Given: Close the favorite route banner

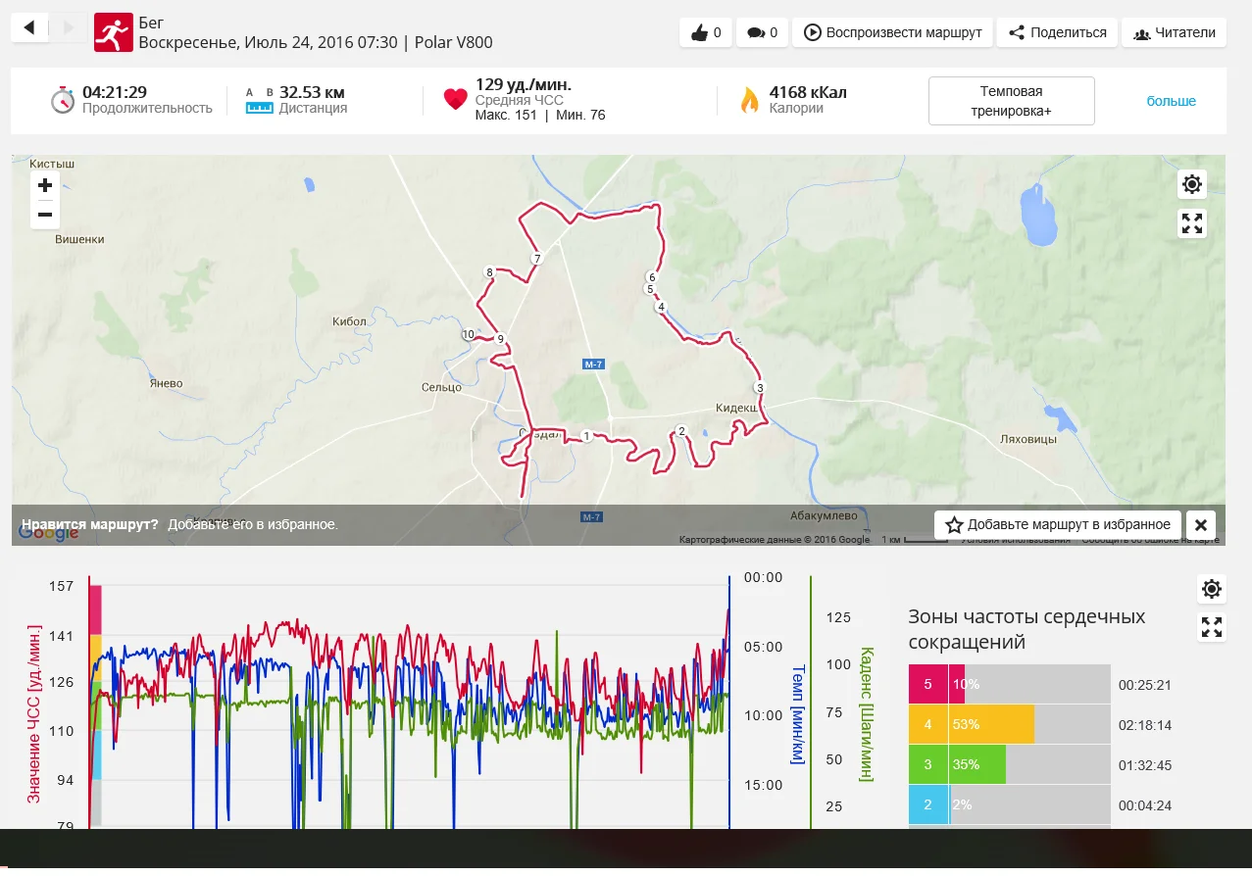Looking at the screenshot, I should pyautogui.click(x=1201, y=524).
